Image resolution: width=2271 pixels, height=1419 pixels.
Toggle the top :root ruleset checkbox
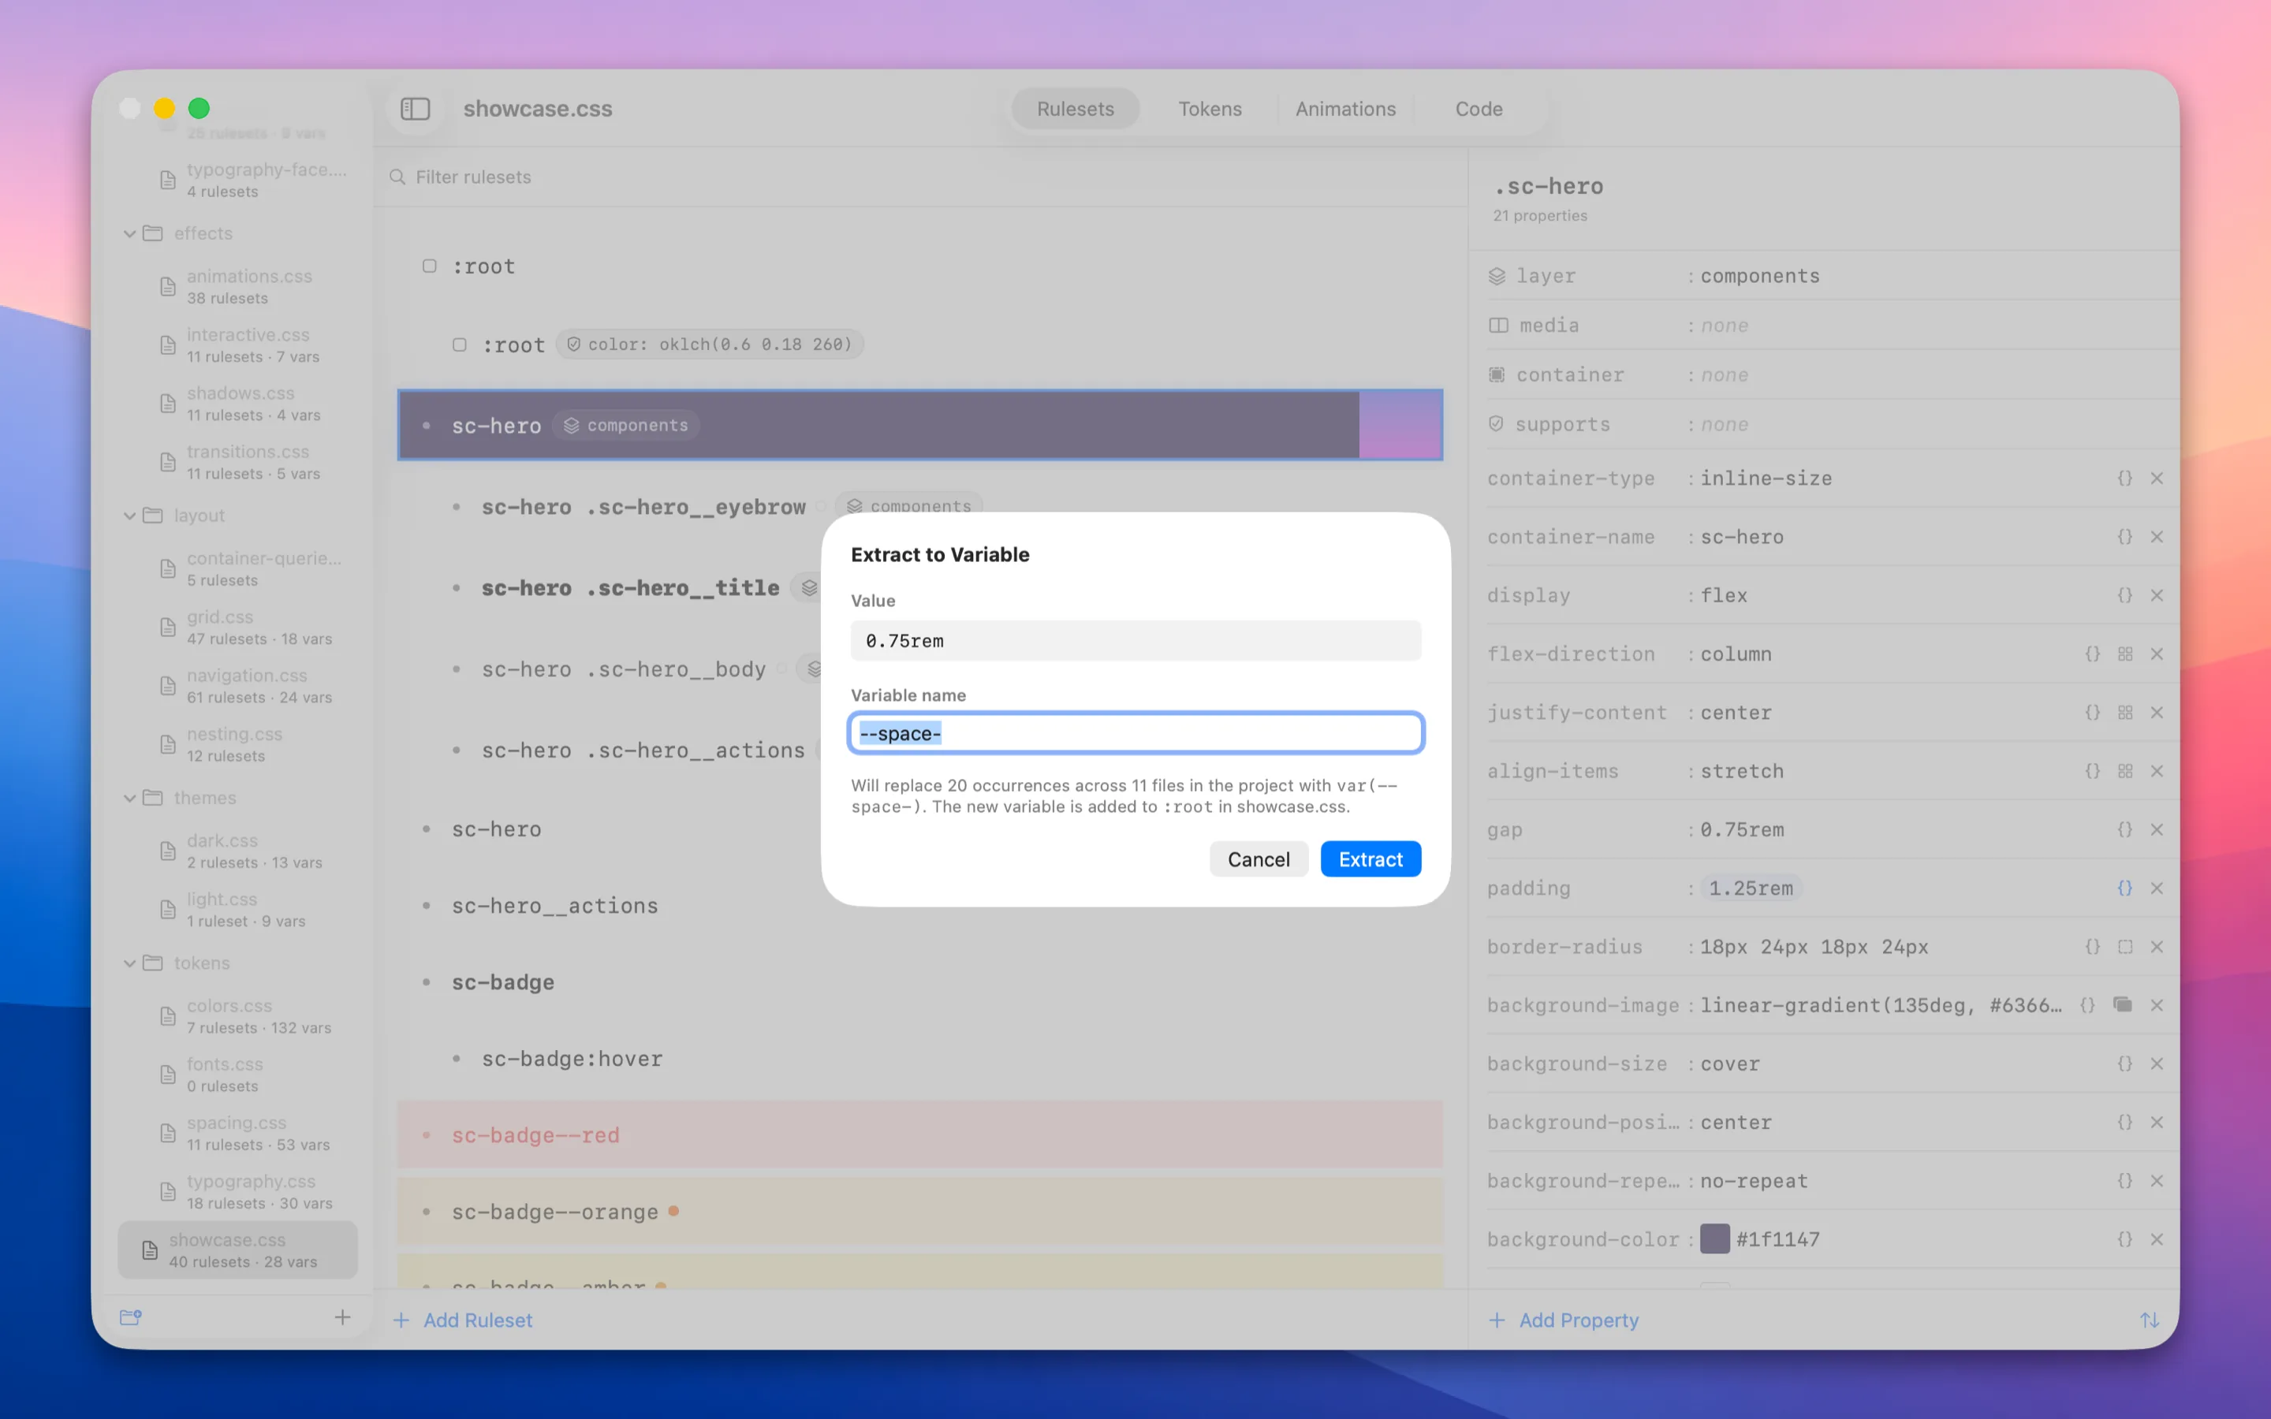point(429,266)
